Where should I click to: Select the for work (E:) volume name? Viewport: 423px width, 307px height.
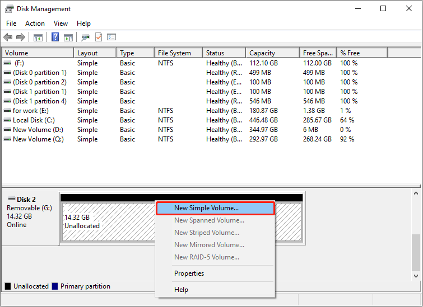(x=31, y=111)
